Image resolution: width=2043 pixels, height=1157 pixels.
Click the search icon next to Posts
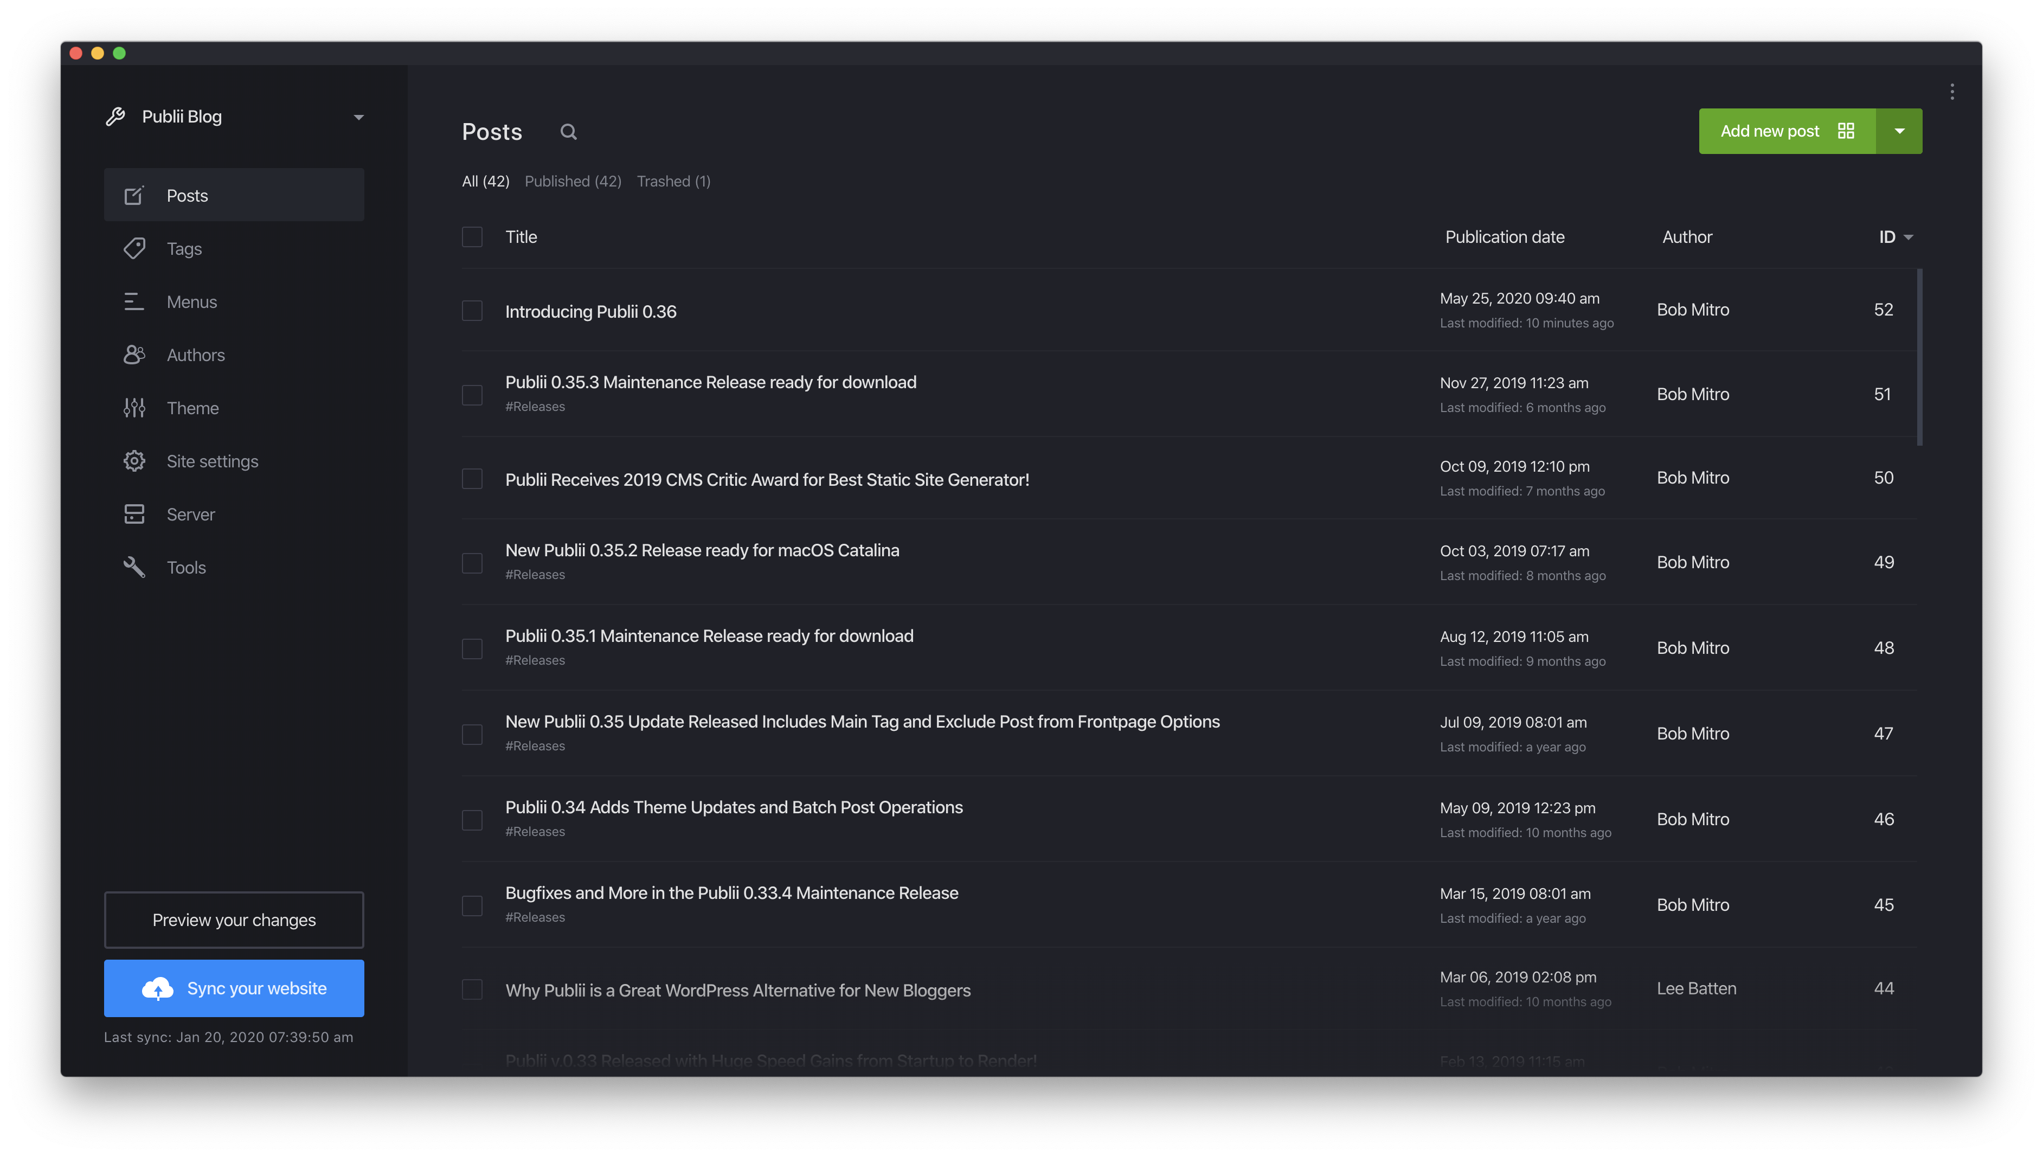tap(568, 131)
